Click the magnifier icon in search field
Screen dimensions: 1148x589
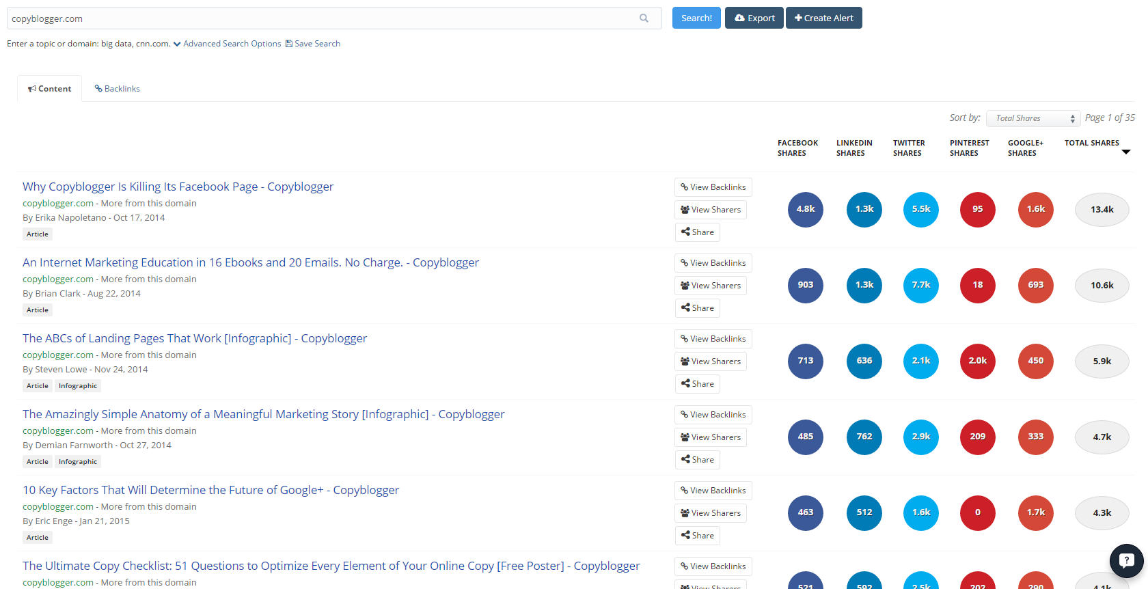tap(644, 18)
